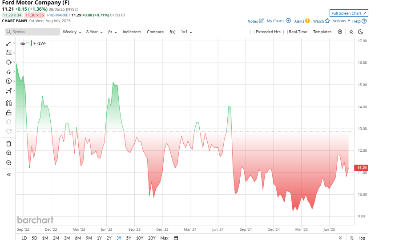Click the 11.21 current price label

(x=361, y=168)
